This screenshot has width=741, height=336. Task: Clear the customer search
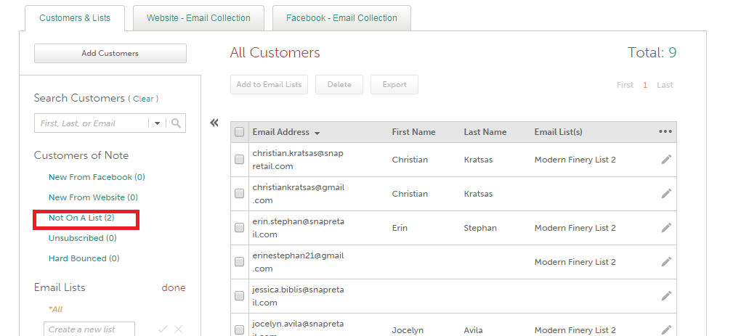pos(143,99)
